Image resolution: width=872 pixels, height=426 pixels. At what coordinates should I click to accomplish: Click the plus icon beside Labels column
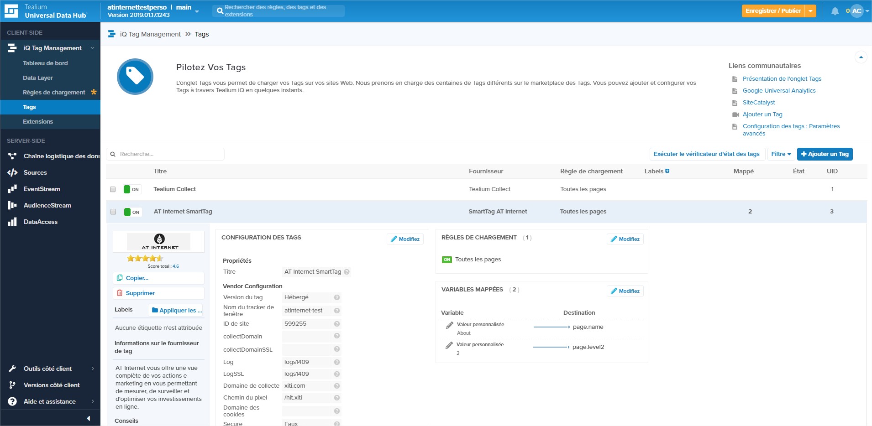(667, 171)
